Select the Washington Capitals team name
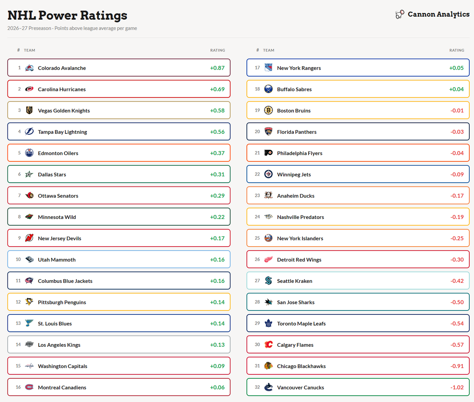Image resolution: width=474 pixels, height=402 pixels. (x=62, y=366)
